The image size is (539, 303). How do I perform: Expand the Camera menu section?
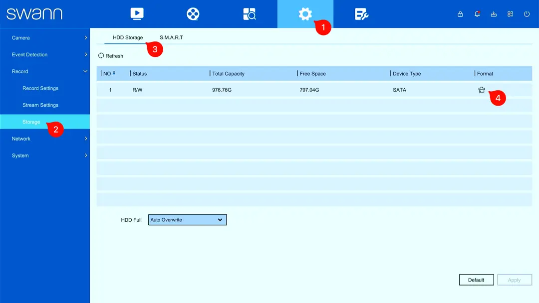[45, 38]
